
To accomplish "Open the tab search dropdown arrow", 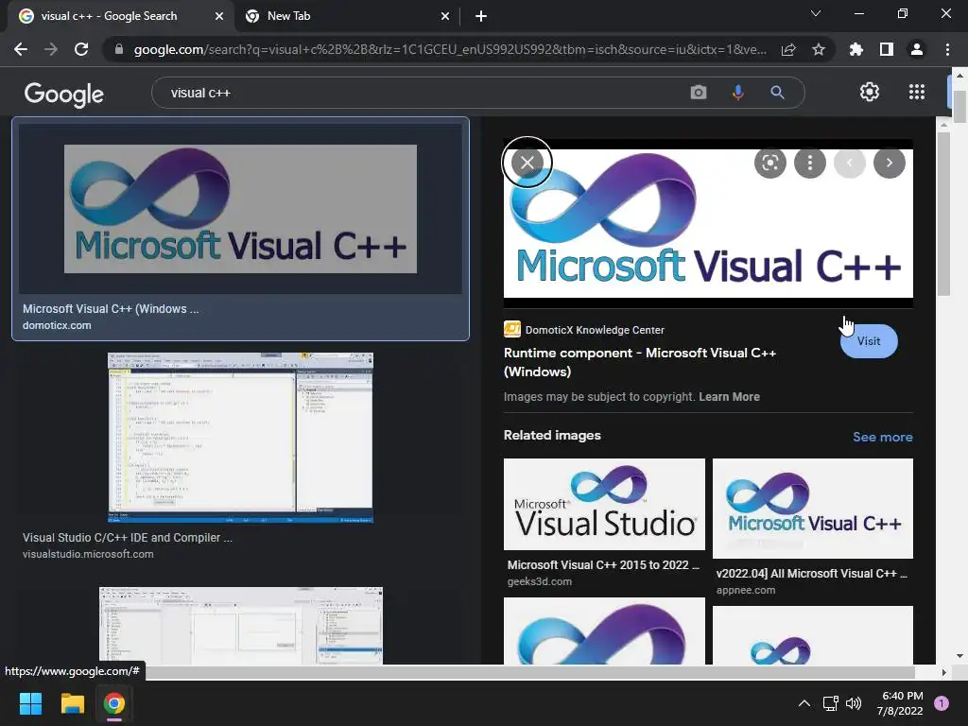I will pos(816,13).
